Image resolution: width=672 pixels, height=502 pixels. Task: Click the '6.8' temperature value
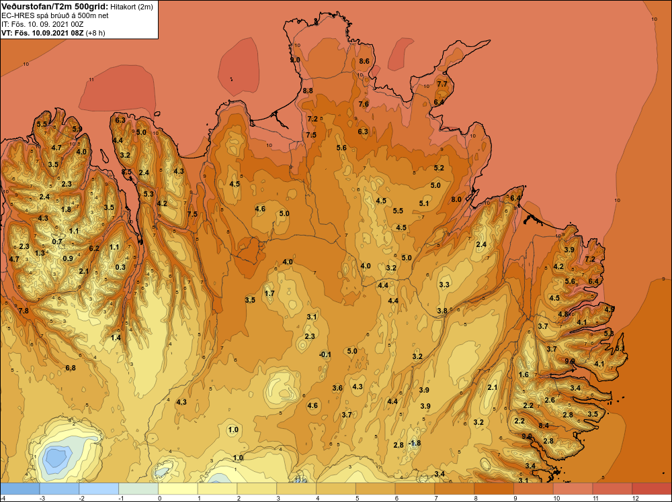71,368
